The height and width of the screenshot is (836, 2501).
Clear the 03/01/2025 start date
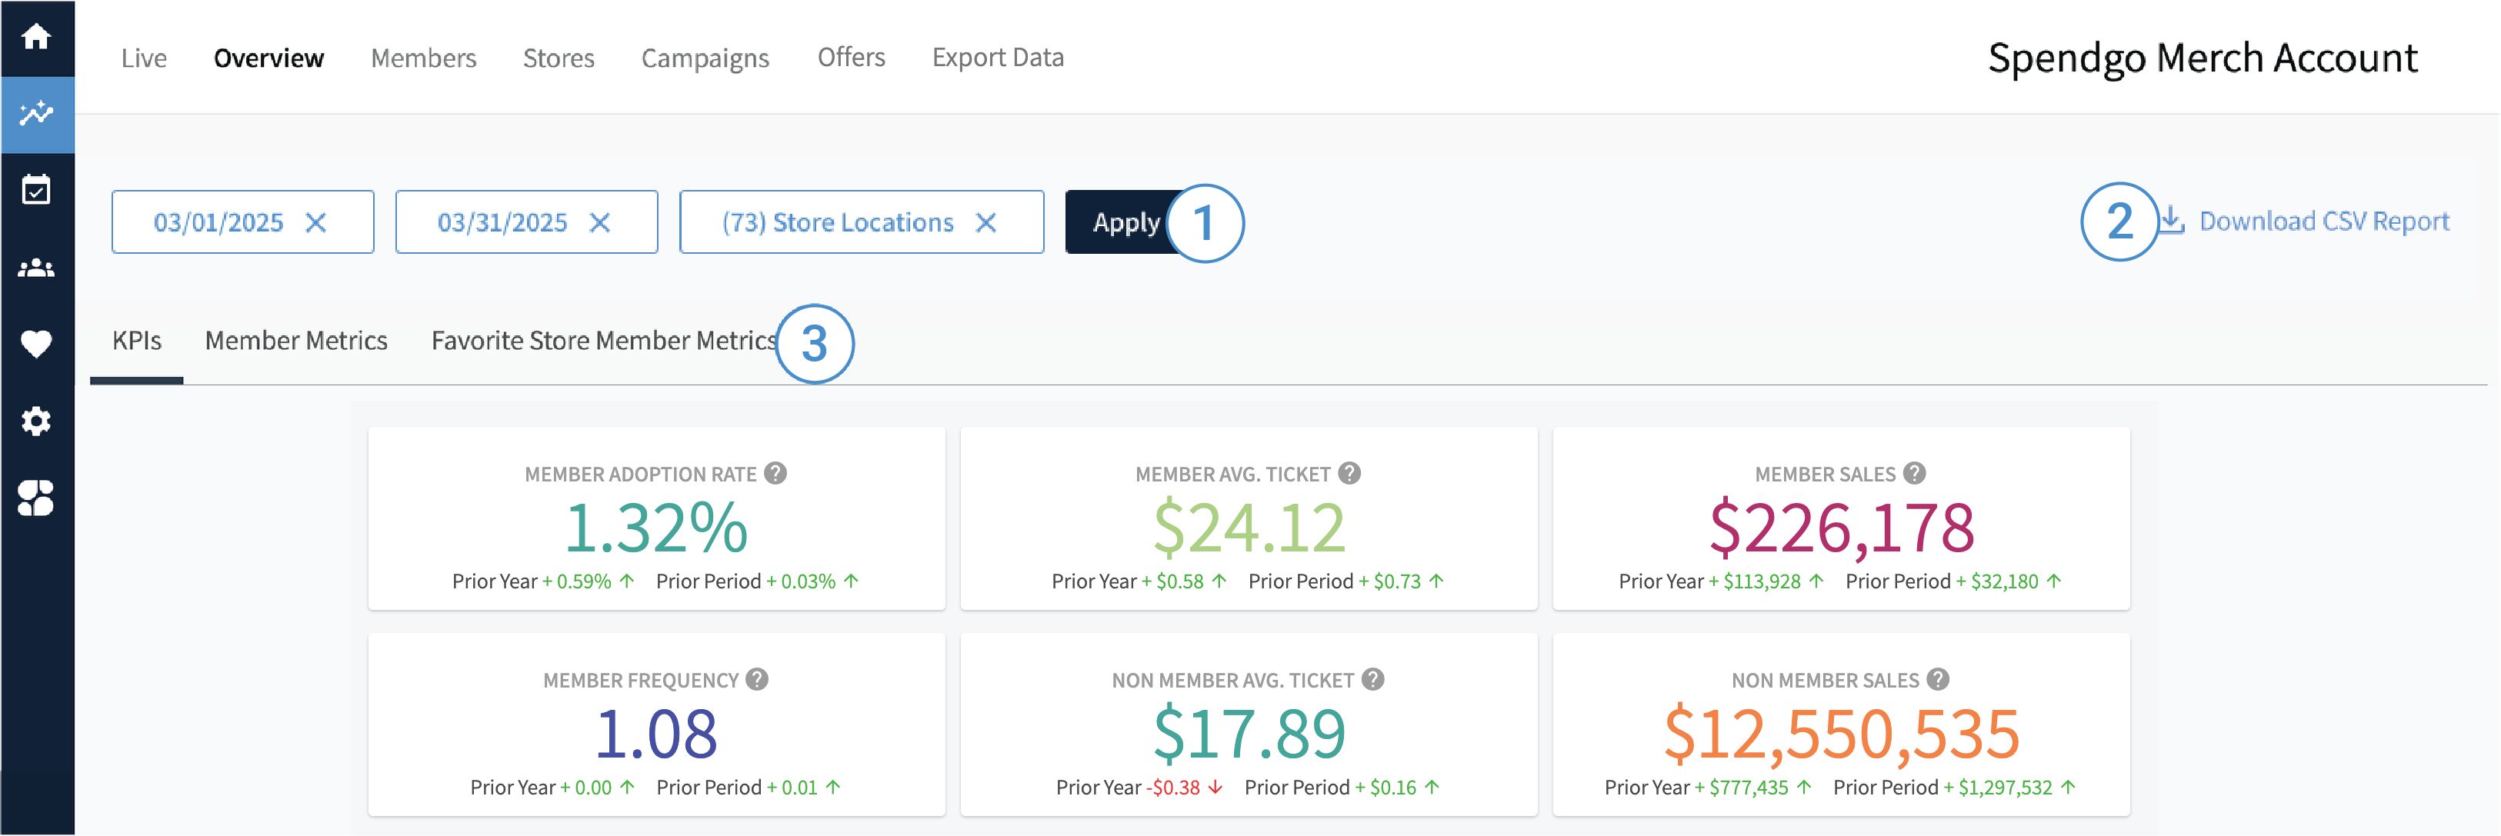(315, 223)
